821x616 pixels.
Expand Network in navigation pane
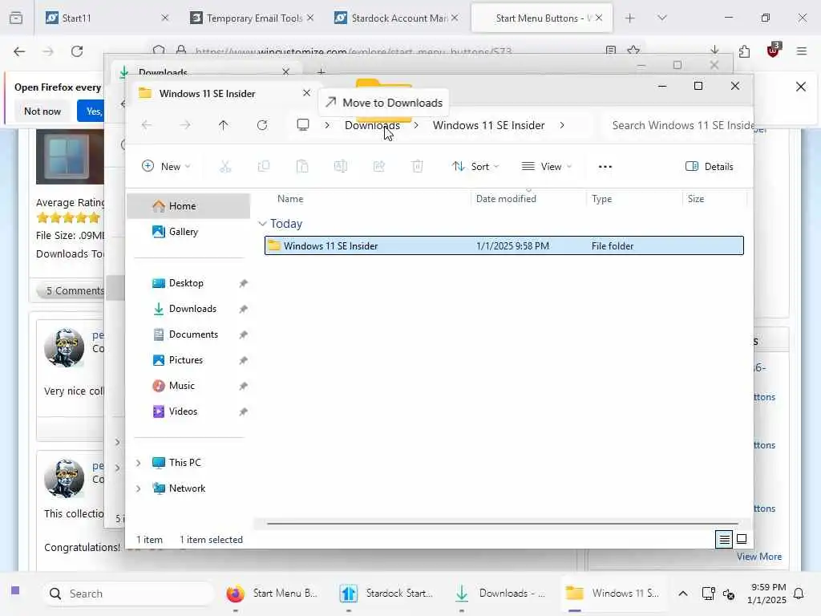click(x=138, y=488)
